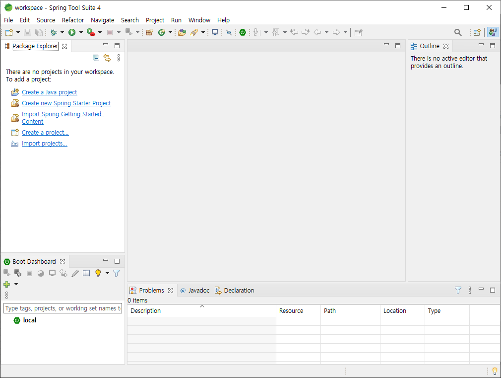Click the green Run play icon
Screen dimensions: 501x378
[72, 32]
